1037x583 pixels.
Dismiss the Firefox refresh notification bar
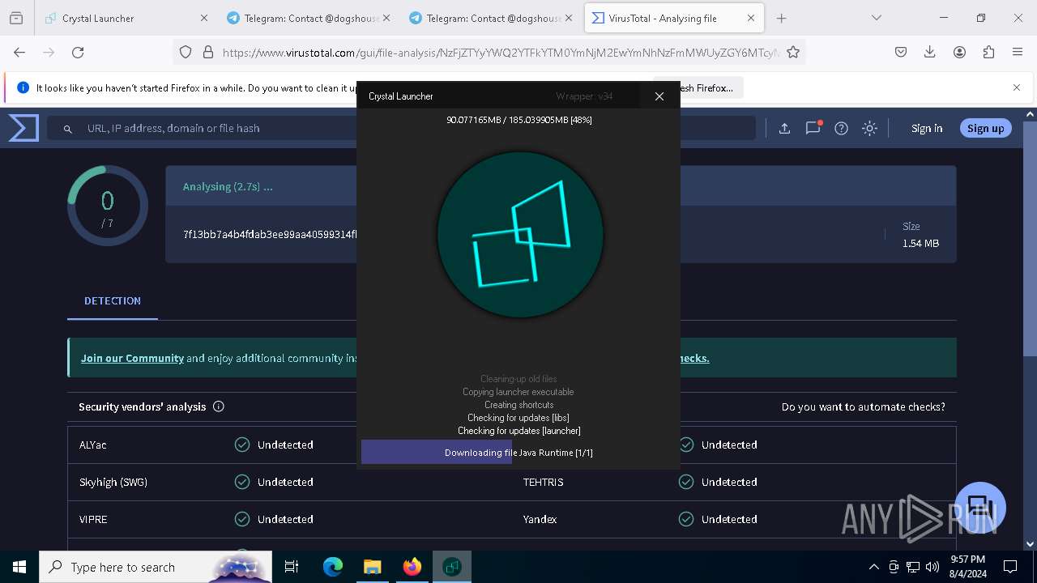[x=1017, y=87]
